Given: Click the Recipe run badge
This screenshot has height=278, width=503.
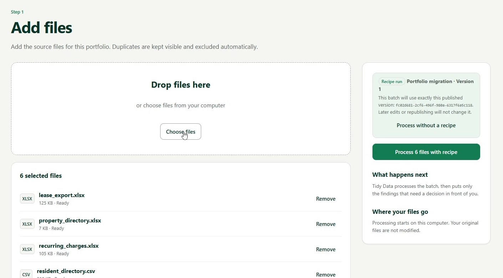Looking at the screenshot, I should [x=392, y=82].
